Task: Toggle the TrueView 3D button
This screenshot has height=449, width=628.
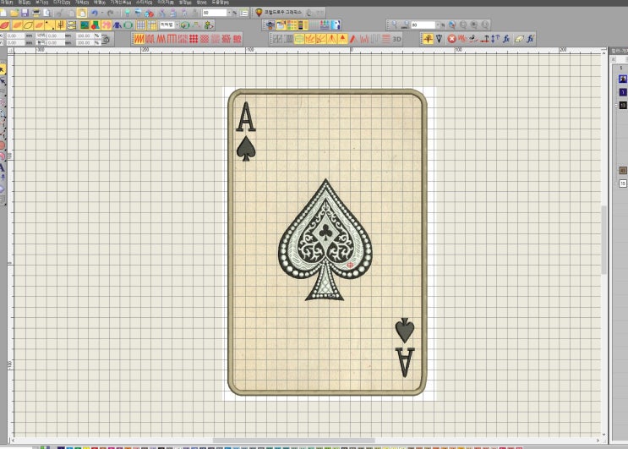Action: [397, 39]
